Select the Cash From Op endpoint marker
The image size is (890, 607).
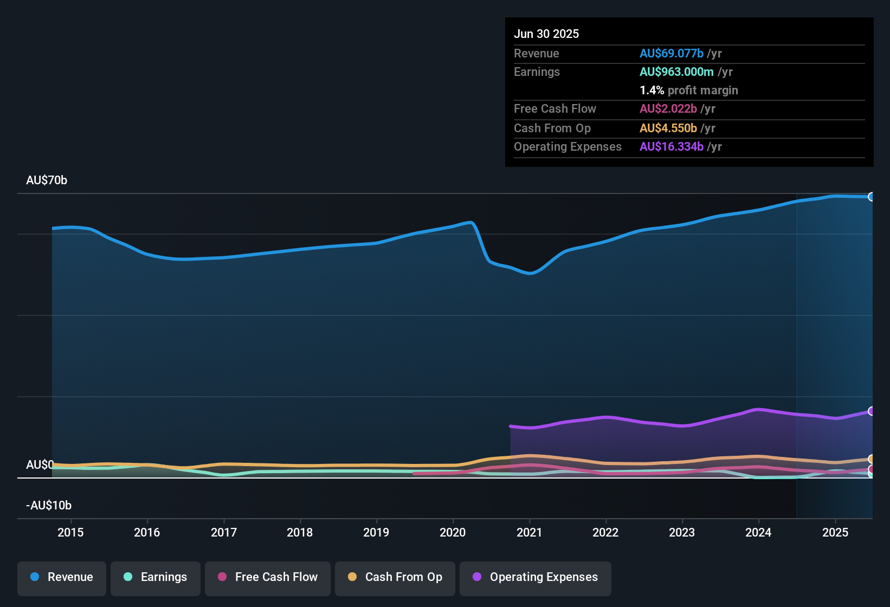click(871, 459)
